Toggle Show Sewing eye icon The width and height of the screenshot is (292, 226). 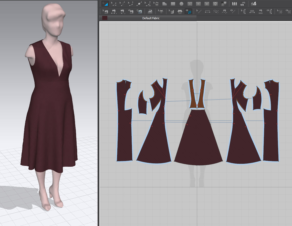tap(131, 12)
